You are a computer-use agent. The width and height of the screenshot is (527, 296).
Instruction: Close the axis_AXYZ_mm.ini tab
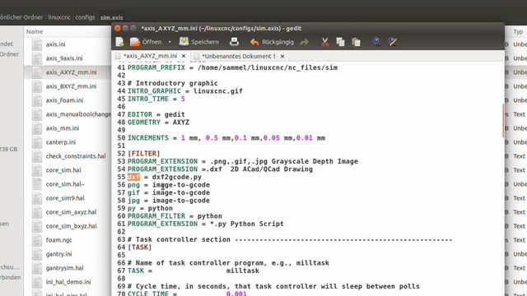point(184,56)
